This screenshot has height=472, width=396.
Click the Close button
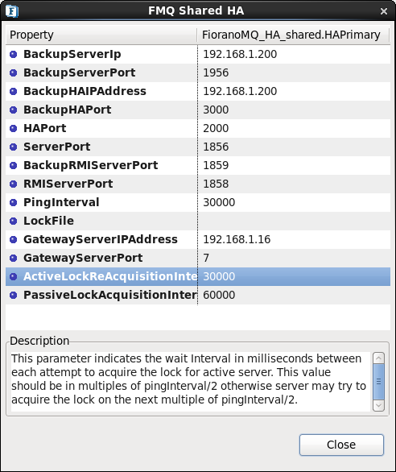(341, 445)
